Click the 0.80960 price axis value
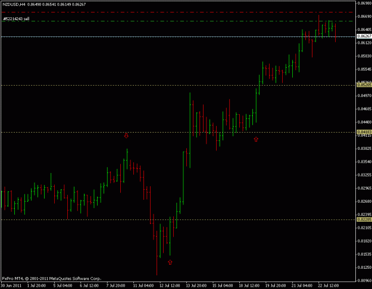 364,281
